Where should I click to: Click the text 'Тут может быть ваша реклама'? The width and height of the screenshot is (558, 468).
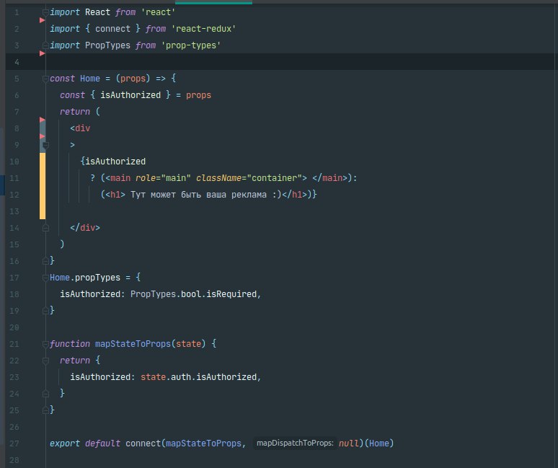198,195
